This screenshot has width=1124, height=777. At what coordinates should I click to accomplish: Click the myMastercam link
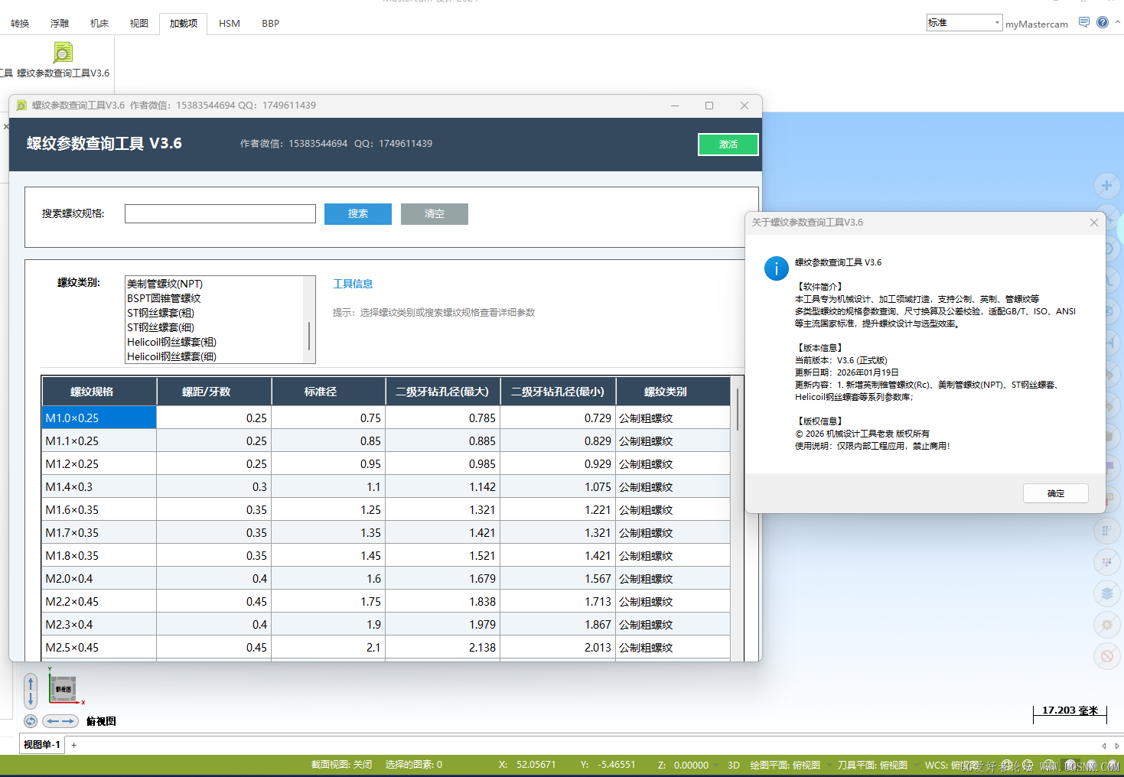[1037, 24]
